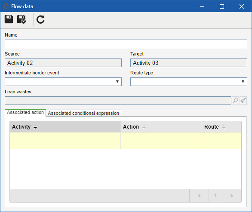Select the highlighted empty table row
The image size is (252, 212).
126,141
